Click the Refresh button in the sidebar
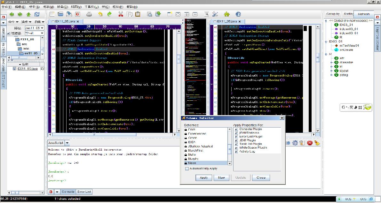 [364, 14]
